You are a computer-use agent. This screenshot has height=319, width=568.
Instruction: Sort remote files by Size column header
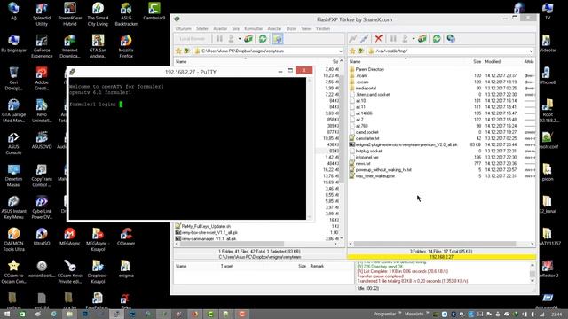477,62
